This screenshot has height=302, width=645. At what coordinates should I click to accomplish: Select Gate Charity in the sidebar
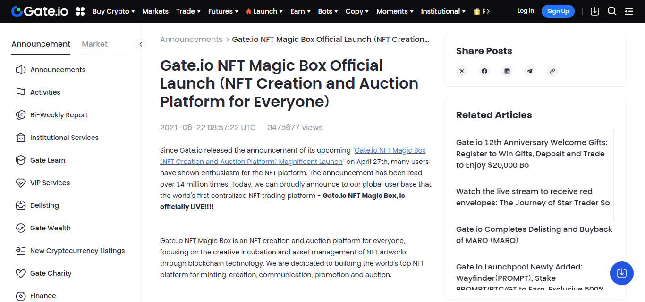(x=51, y=273)
